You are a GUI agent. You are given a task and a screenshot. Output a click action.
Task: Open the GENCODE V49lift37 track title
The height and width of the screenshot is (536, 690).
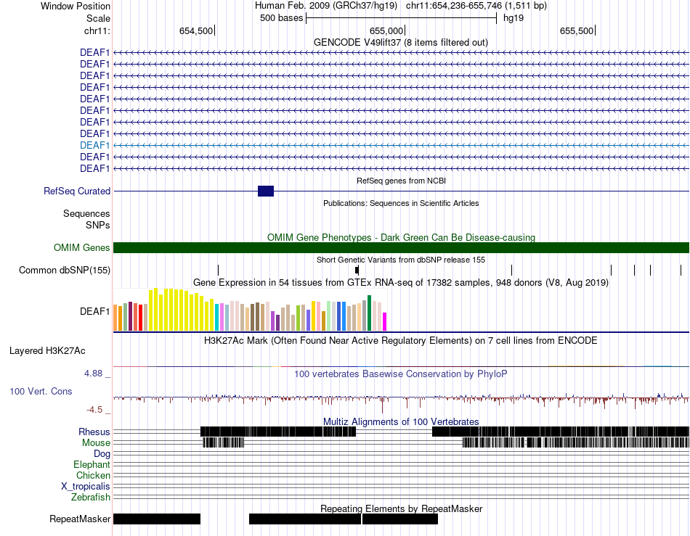(400, 43)
